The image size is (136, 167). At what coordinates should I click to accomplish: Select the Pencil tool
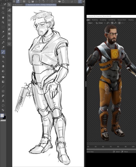pos(3,47)
